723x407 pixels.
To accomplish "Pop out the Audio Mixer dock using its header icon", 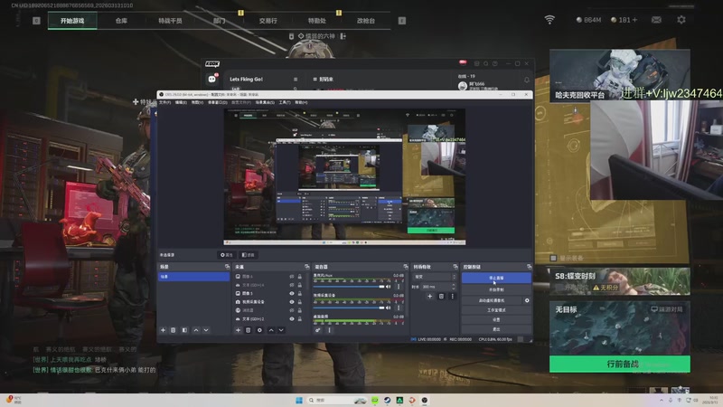I will [405, 267].
